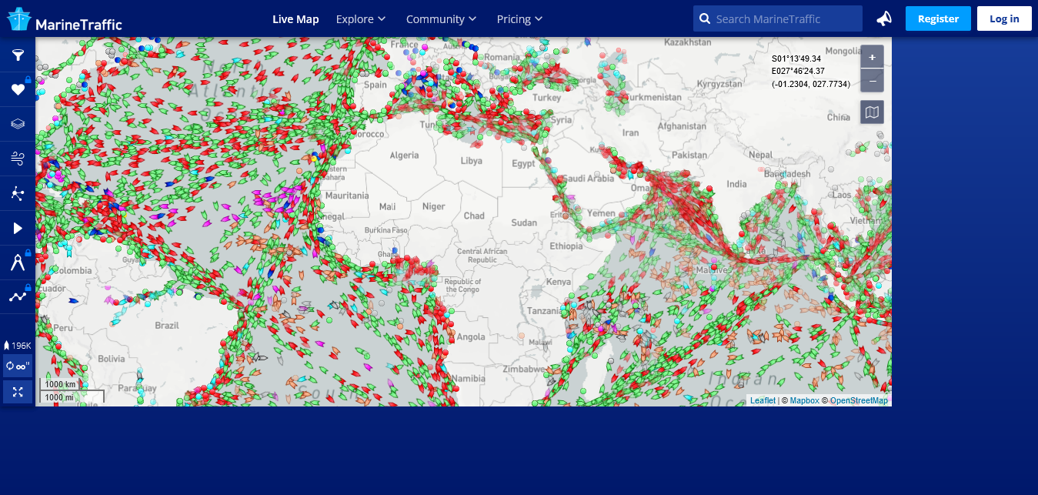The height and width of the screenshot is (495, 1038).
Task: Open the line chart analytics icon
Action: pos(18,296)
